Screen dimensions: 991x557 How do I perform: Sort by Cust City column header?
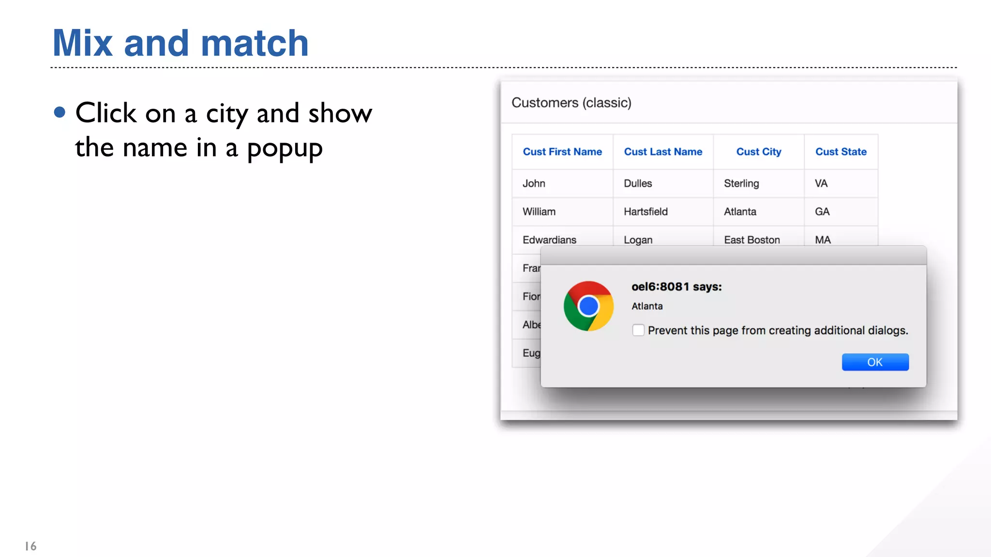tap(759, 152)
